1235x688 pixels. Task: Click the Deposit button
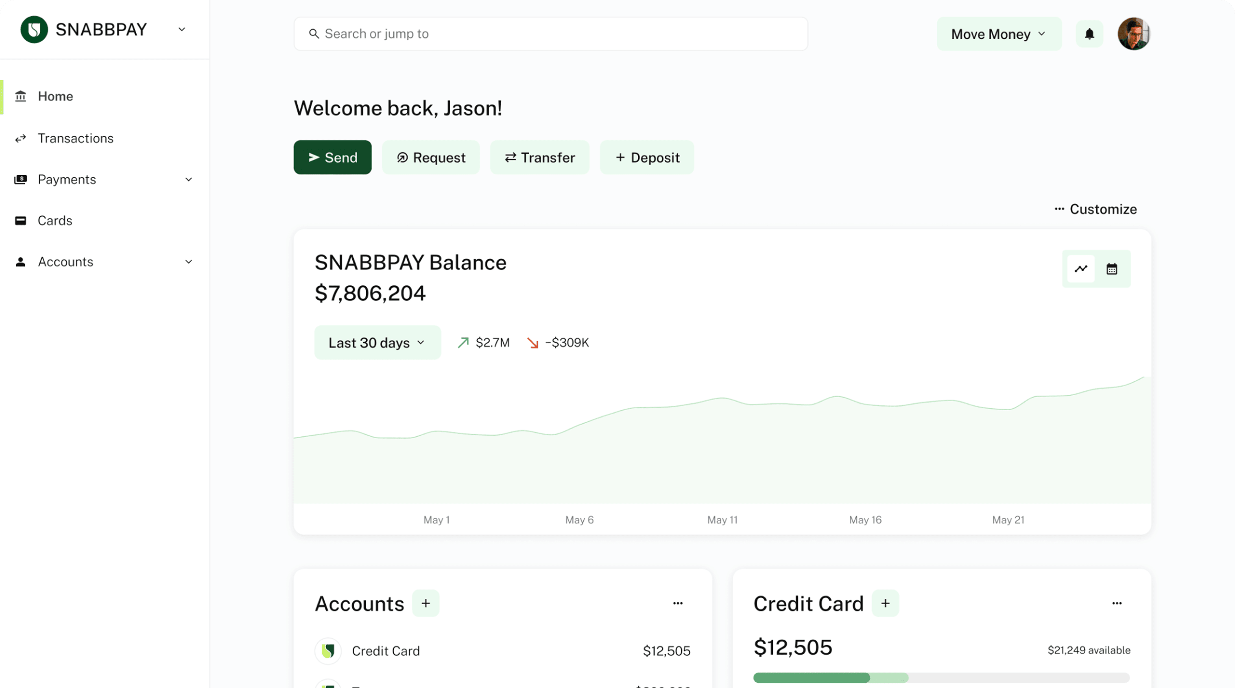647,158
